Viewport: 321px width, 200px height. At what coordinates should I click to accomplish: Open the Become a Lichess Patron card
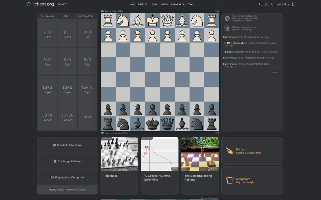coord(252,151)
